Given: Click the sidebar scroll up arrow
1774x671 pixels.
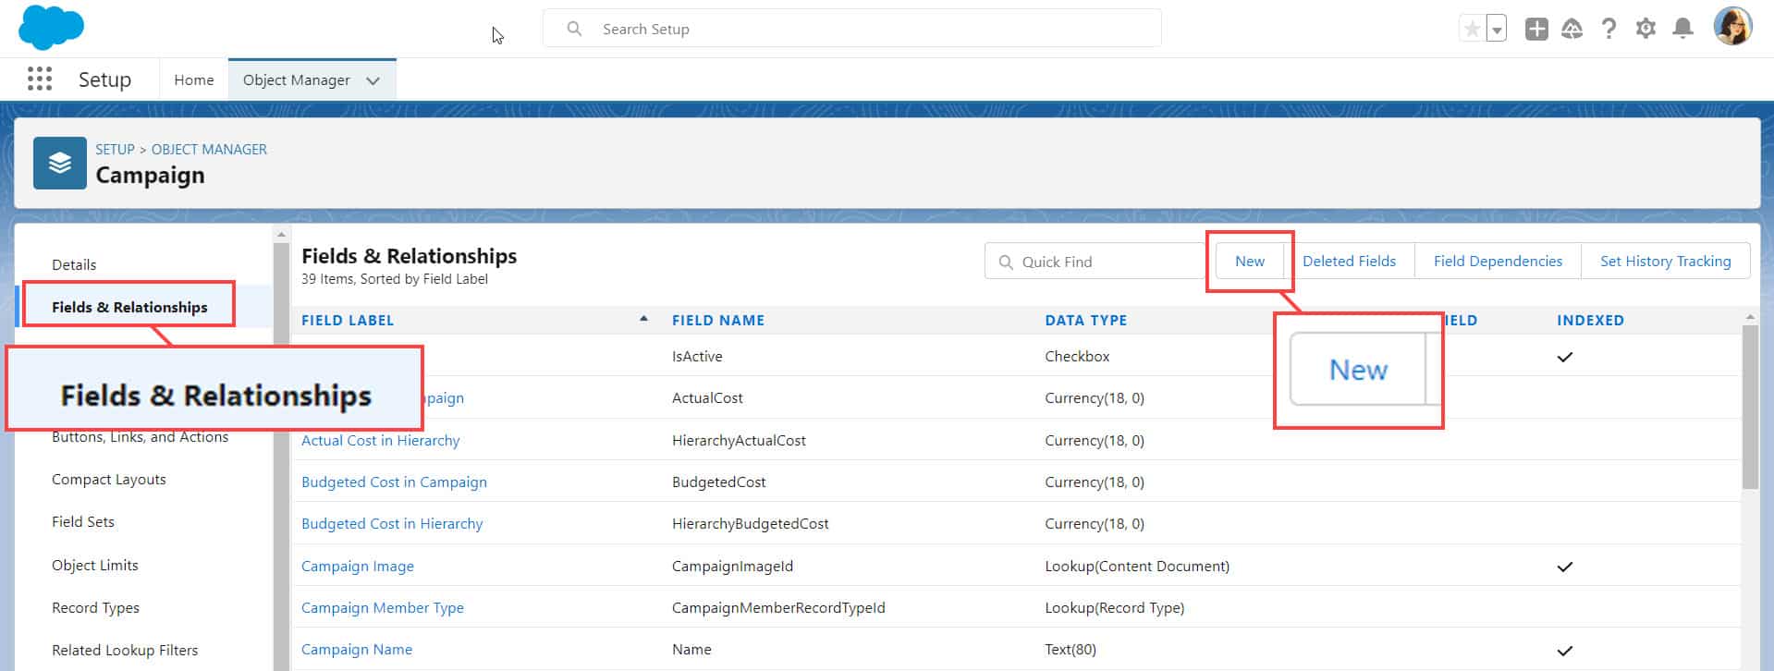Looking at the screenshot, I should (x=281, y=235).
